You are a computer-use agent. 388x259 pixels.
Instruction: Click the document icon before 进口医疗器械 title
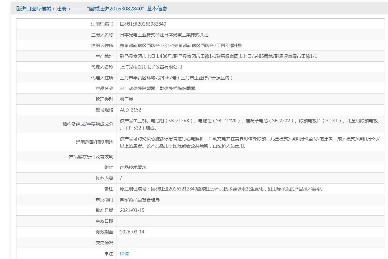pyautogui.click(x=18, y=9)
